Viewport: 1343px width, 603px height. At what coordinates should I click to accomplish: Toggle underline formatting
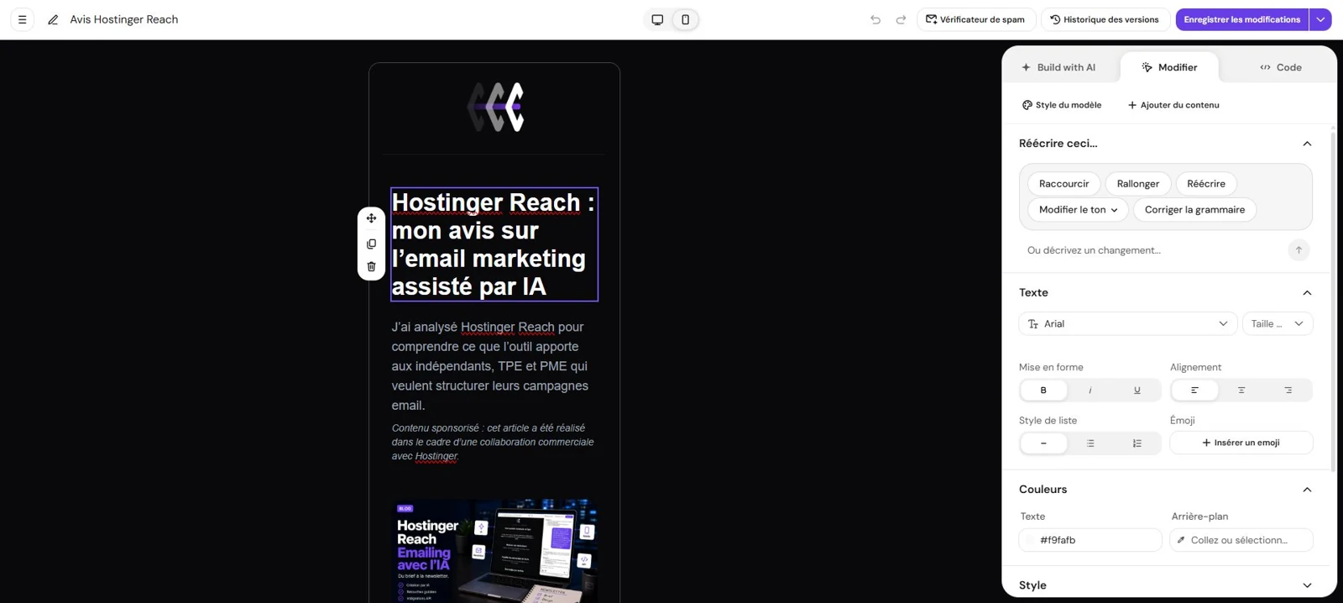click(x=1137, y=390)
